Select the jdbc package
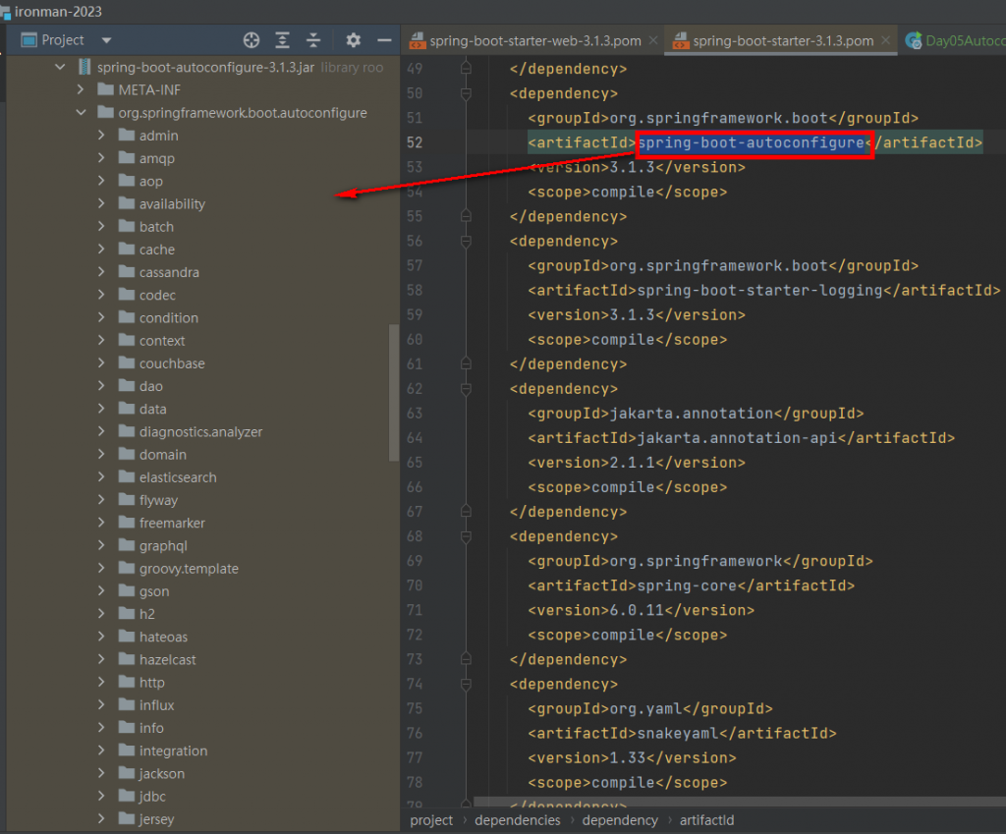 (x=152, y=796)
